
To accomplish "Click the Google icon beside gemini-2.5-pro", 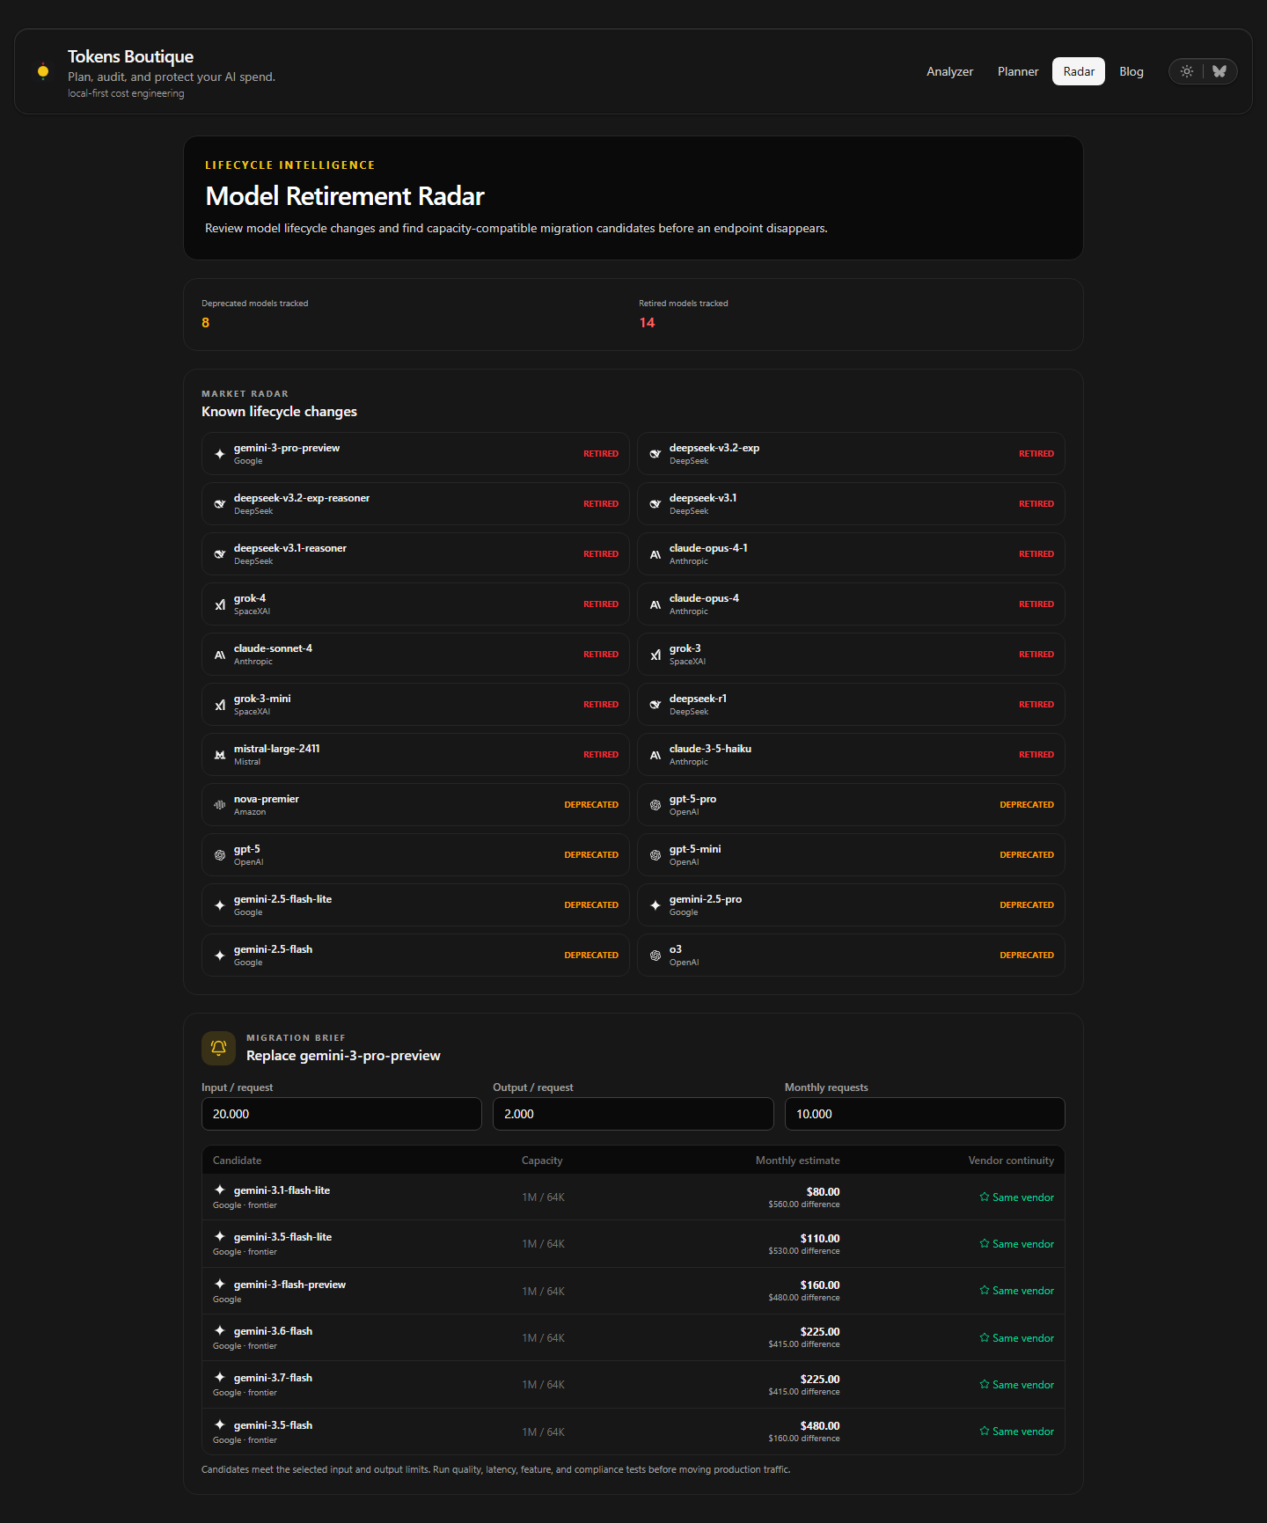I will (655, 905).
